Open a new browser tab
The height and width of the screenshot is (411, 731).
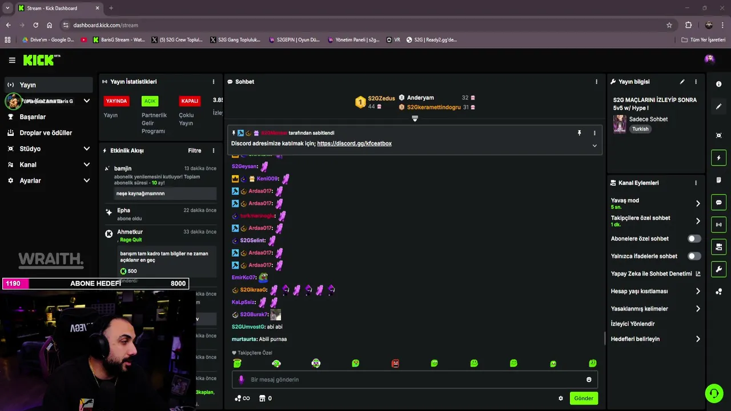pyautogui.click(x=111, y=8)
